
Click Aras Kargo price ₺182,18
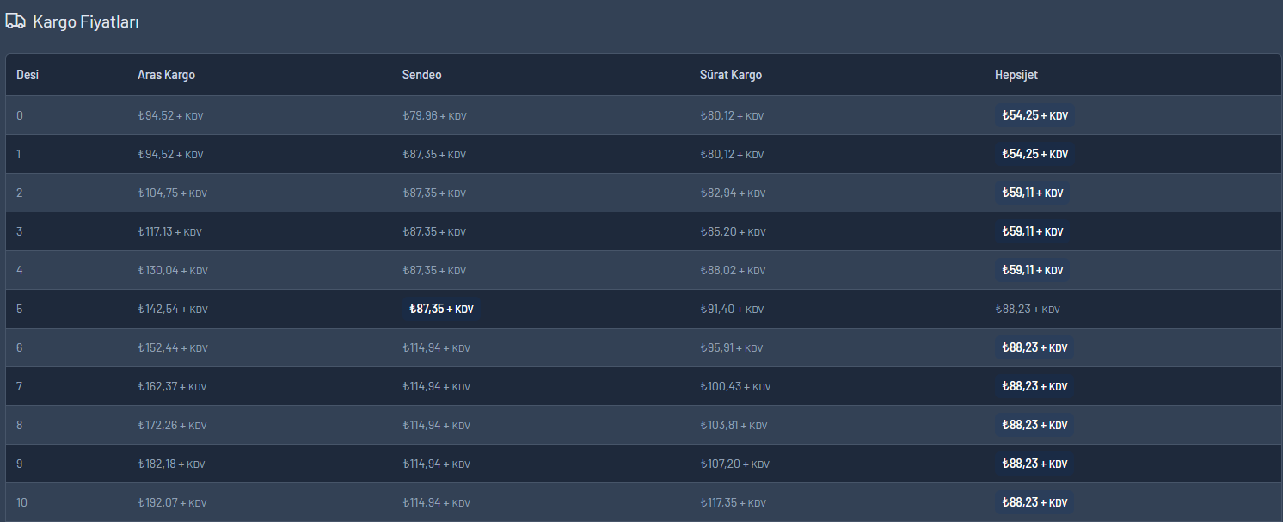(x=171, y=464)
